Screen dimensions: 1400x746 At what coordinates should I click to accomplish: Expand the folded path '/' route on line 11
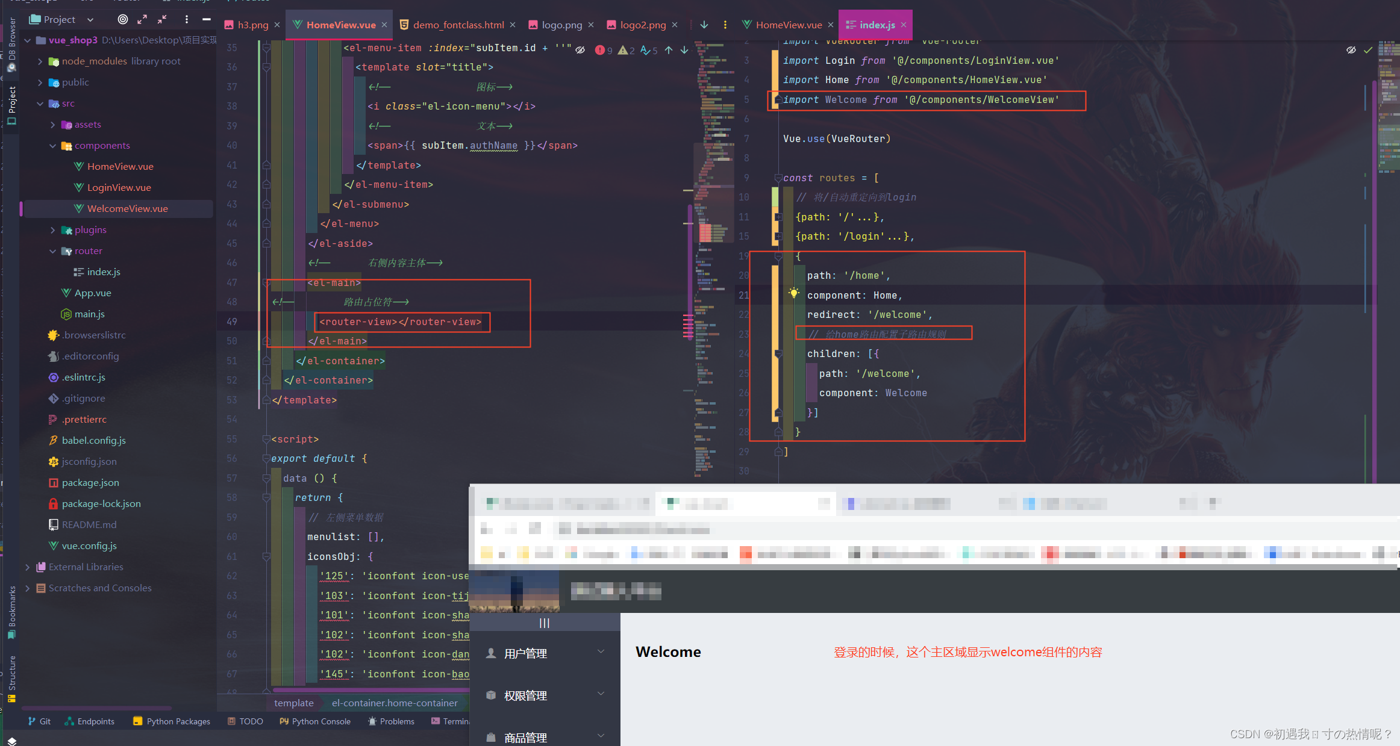coord(778,217)
